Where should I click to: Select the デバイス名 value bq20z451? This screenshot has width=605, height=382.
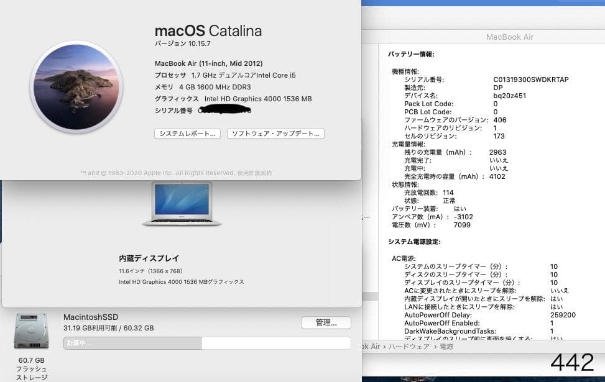click(x=509, y=96)
